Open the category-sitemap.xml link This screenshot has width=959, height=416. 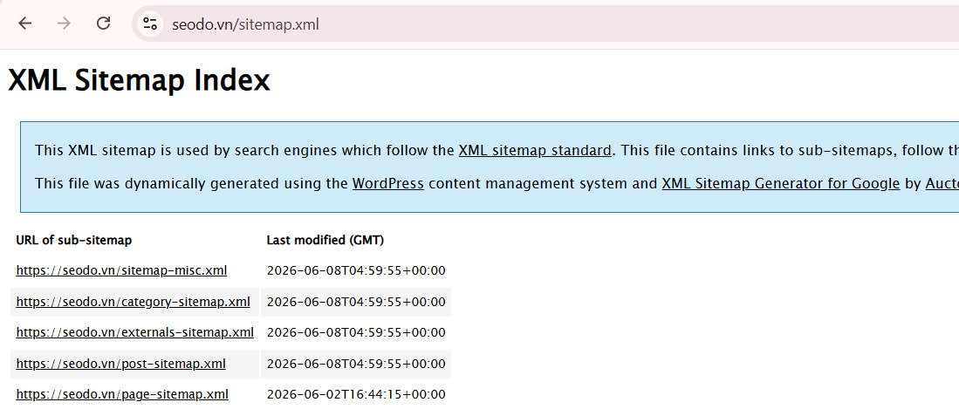click(x=133, y=301)
